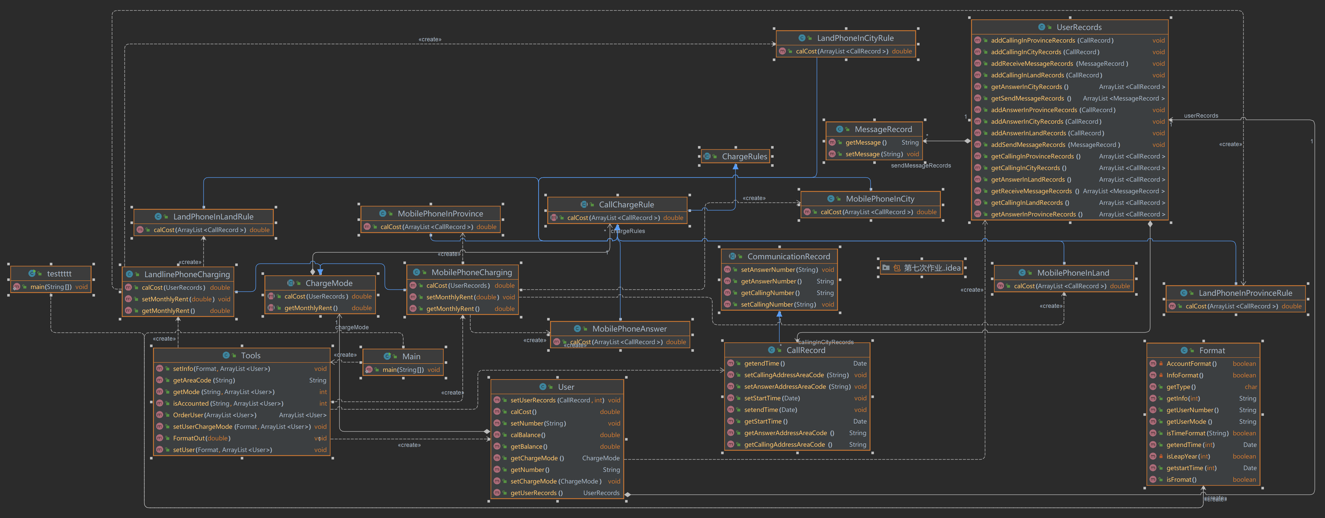Click the method icon left of isLeapYear(int)

[x=1153, y=456]
